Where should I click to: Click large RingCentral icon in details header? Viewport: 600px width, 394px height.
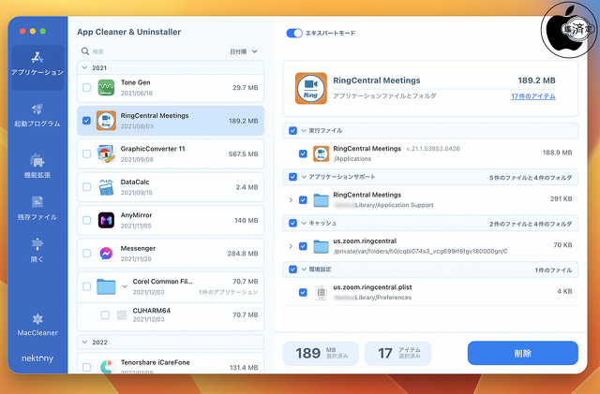tap(310, 88)
